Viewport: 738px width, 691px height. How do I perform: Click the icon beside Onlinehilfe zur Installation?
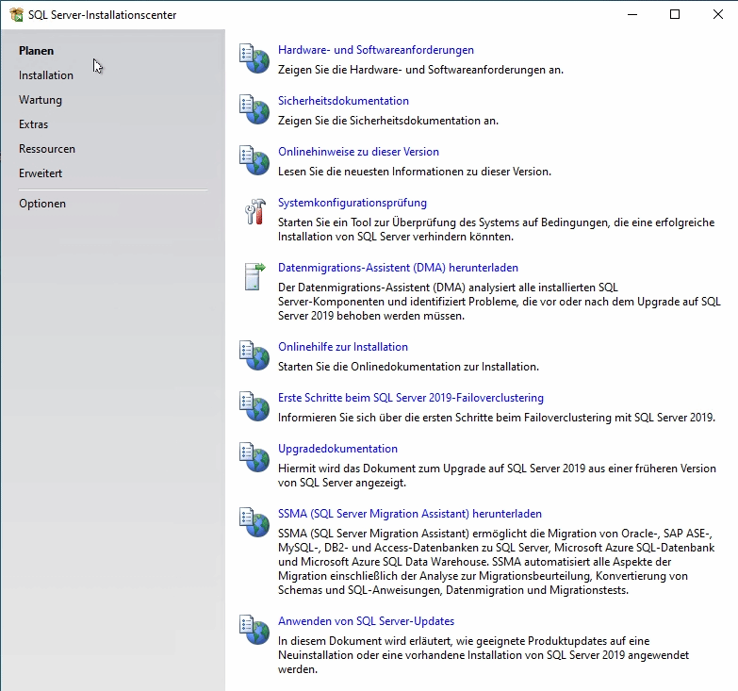(254, 355)
